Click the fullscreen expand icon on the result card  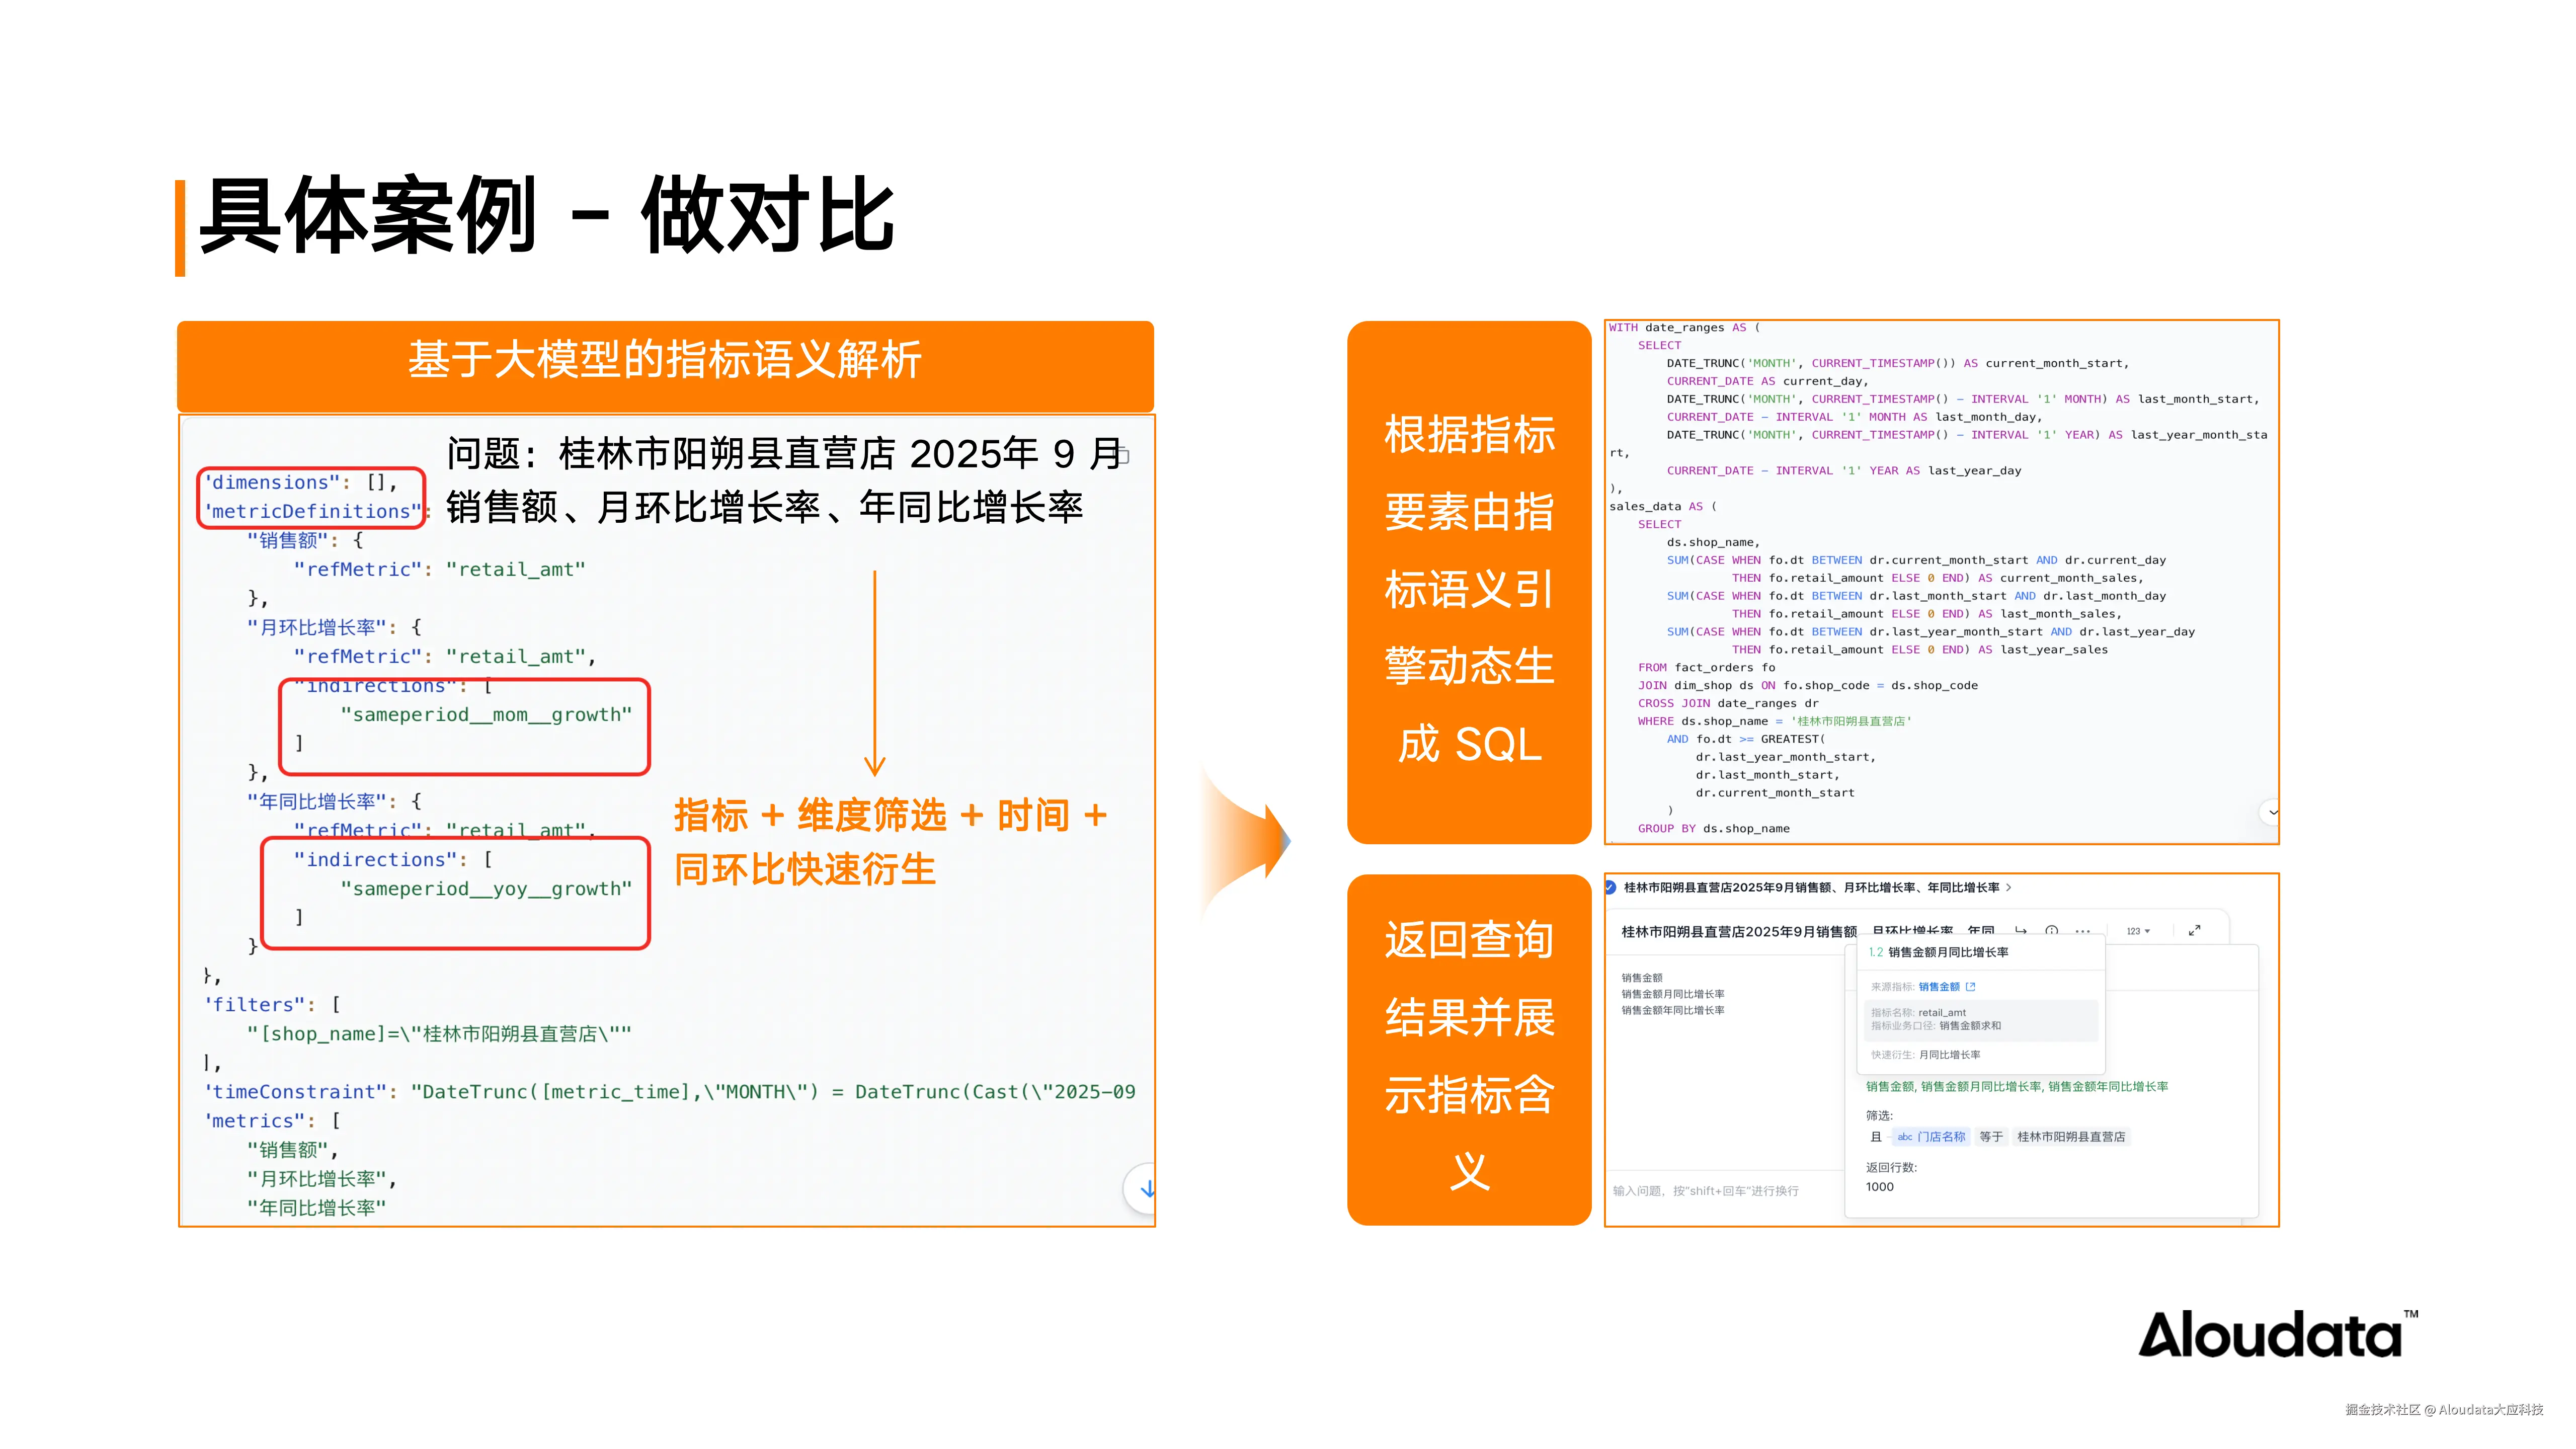pos(2195,931)
